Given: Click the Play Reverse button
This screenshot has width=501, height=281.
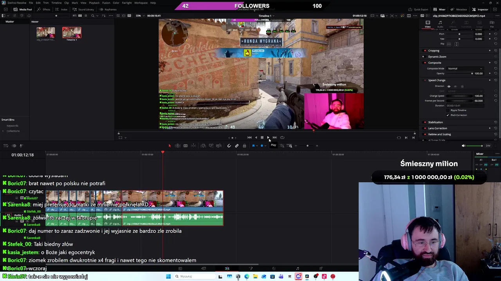Looking at the screenshot, I should 256,137.
